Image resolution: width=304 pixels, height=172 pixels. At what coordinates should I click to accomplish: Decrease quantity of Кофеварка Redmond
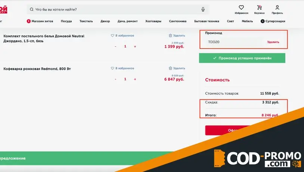[115, 79]
